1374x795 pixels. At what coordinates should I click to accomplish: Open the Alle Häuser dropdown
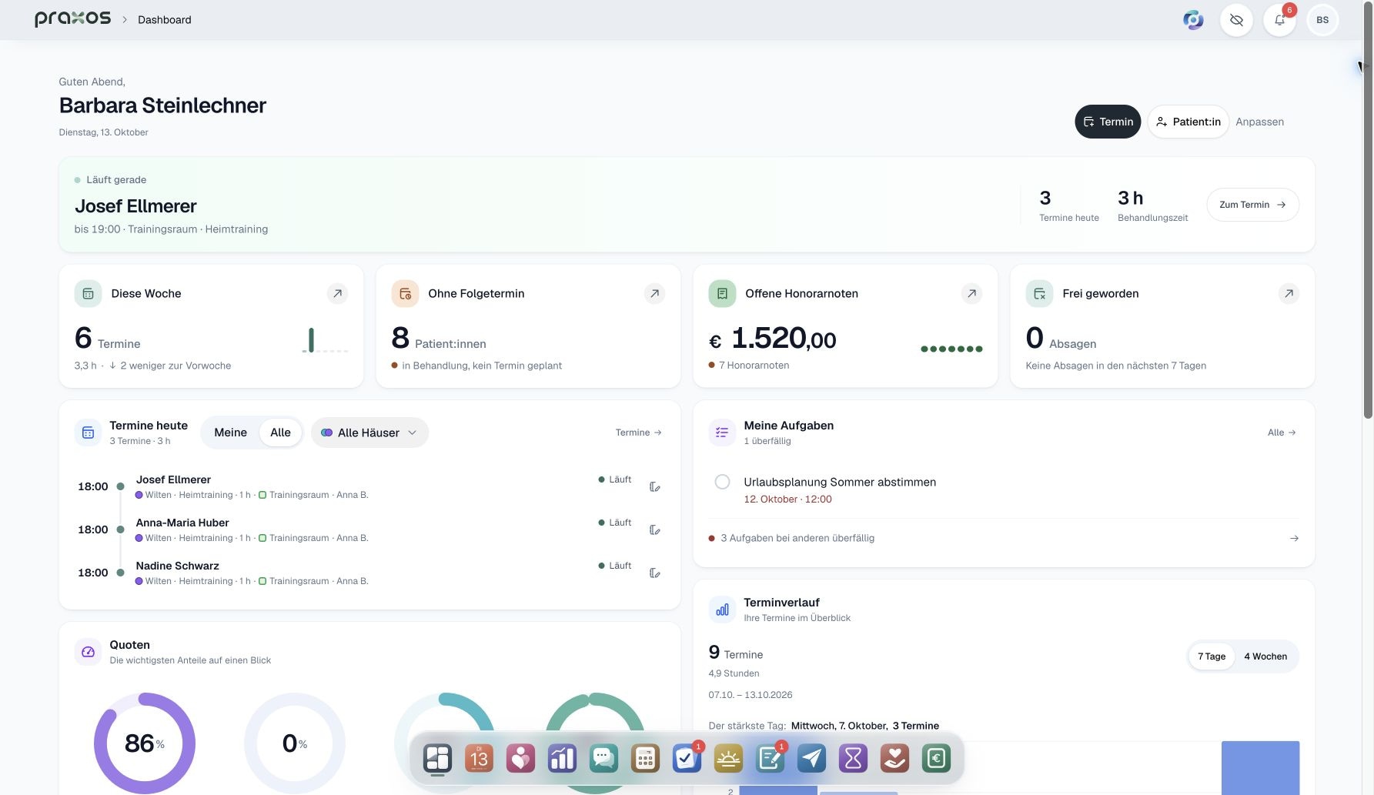[x=369, y=433]
